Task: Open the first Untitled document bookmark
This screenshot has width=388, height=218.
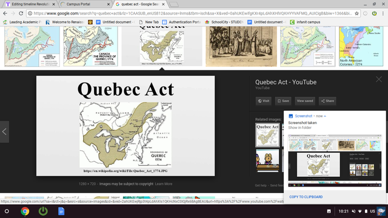Action: 115,22
